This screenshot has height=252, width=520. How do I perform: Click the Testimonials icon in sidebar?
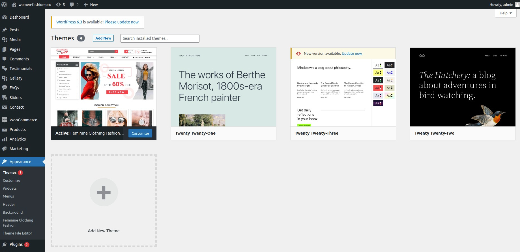5,69
